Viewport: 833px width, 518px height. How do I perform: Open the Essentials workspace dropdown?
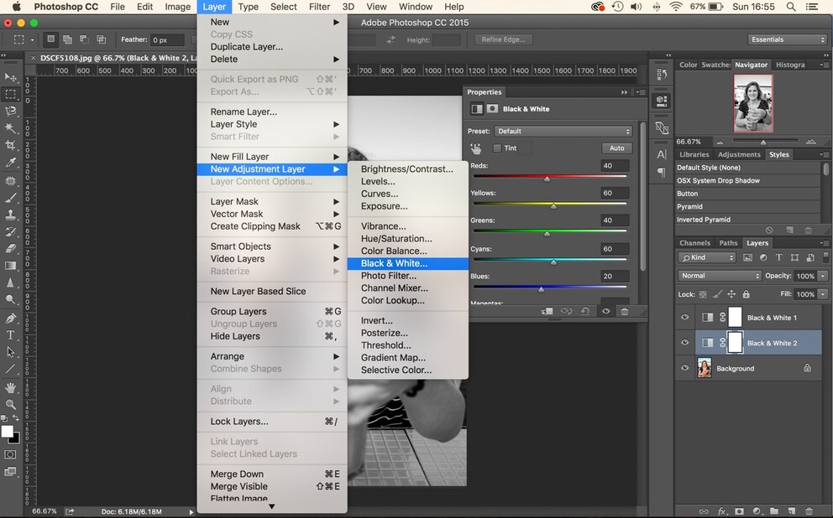[x=788, y=39]
